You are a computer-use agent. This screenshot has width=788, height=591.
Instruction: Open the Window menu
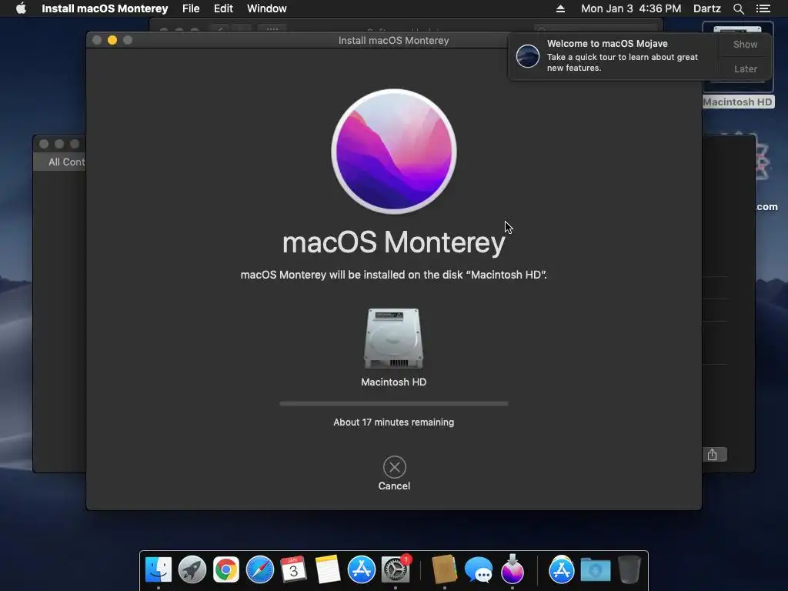(266, 8)
